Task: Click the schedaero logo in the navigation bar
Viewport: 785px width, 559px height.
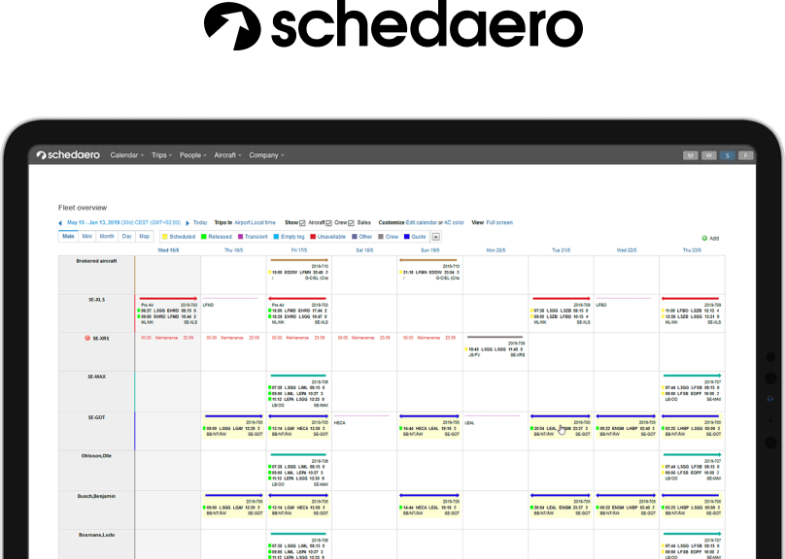Action: click(68, 155)
